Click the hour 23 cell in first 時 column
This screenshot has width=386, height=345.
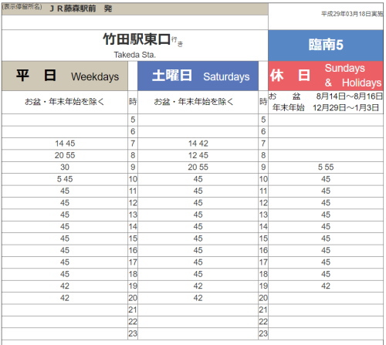[133, 333]
